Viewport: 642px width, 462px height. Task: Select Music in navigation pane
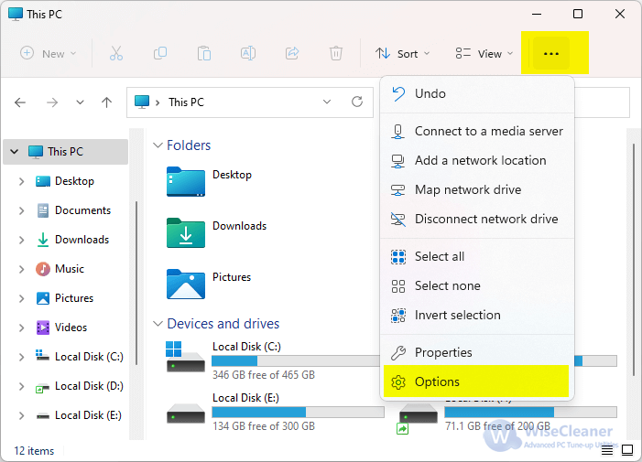70,269
